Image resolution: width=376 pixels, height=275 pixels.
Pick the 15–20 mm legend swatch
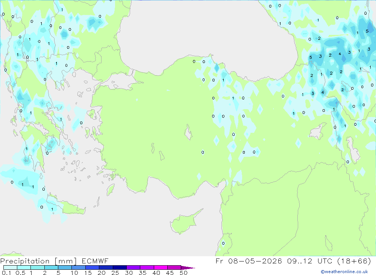[92, 267]
